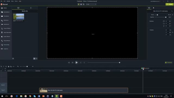Viewport: 174px width, 98px height.
Task: Click Undo in timeline toolbar
Action: (1, 66)
